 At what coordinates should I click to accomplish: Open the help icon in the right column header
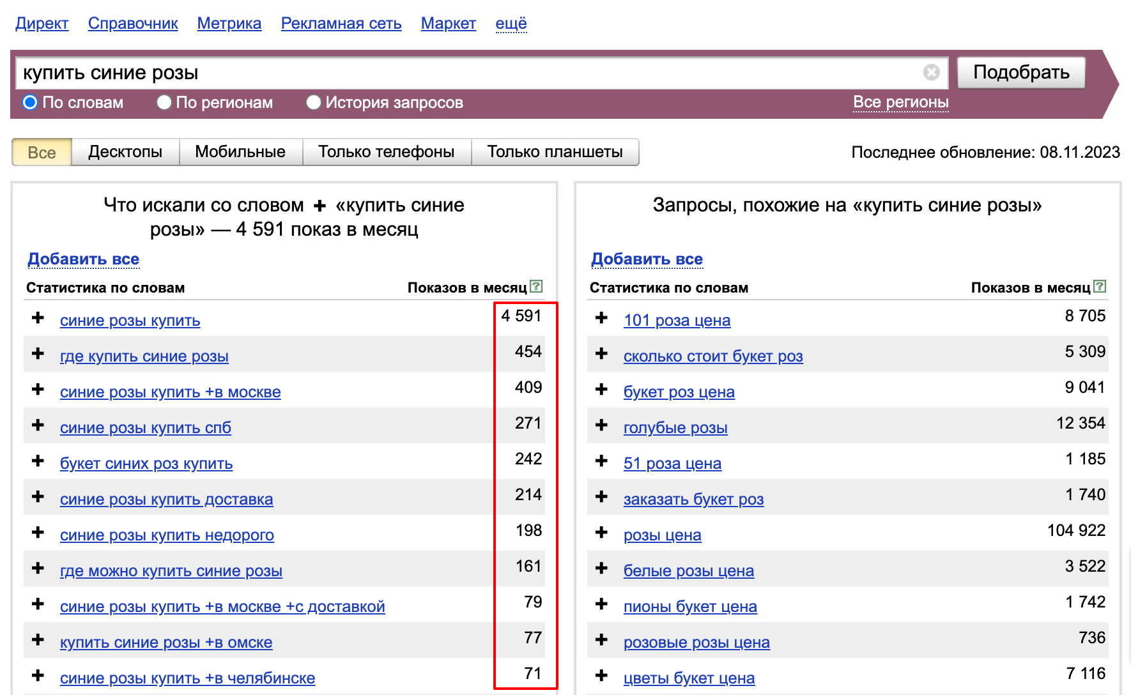tap(1100, 287)
